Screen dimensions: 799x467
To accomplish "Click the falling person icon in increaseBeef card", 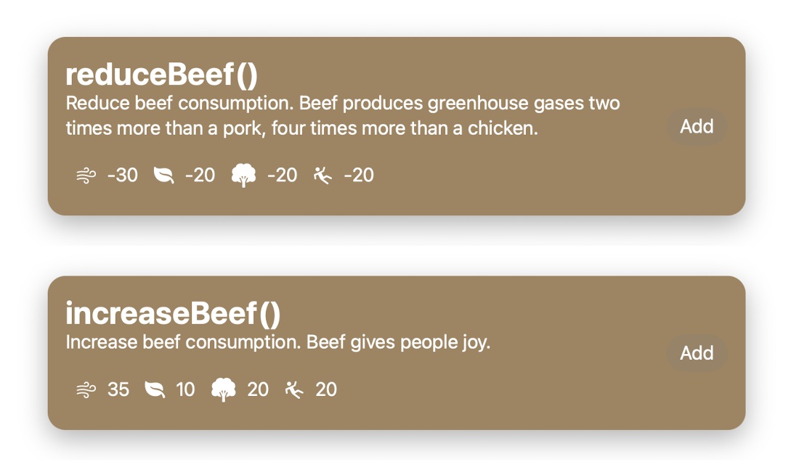I will [x=294, y=390].
